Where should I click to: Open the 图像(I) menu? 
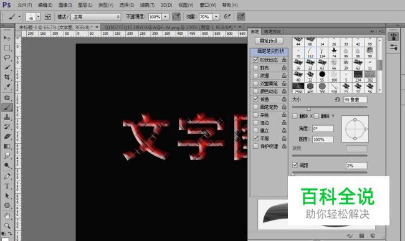(x=65, y=5)
